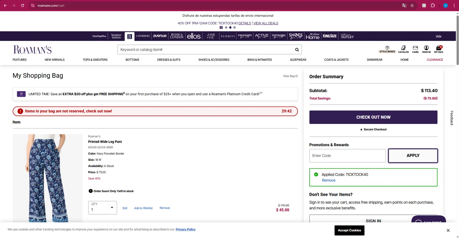459x239 pixels.
Task: Click the Roaman's main logo
Action: pos(32,50)
